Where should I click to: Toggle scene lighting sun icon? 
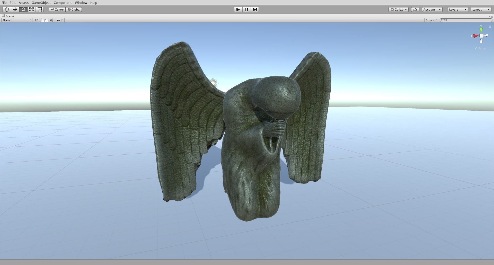[45, 20]
